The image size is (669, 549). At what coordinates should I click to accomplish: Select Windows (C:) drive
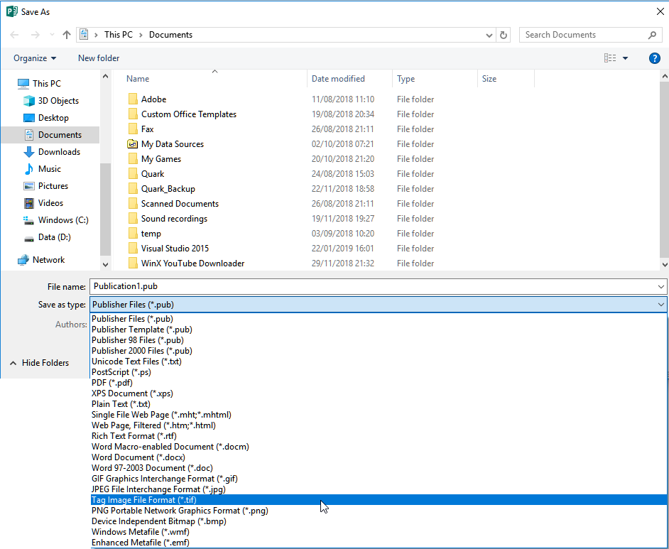(x=56, y=220)
